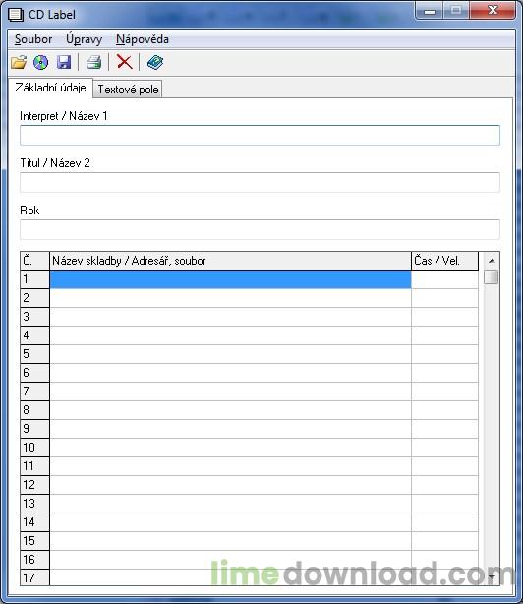
Task: Print the label with the printer icon
Action: [93, 62]
